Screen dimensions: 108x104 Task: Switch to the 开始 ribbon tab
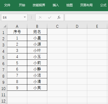pyautogui.click(x=22, y=5)
